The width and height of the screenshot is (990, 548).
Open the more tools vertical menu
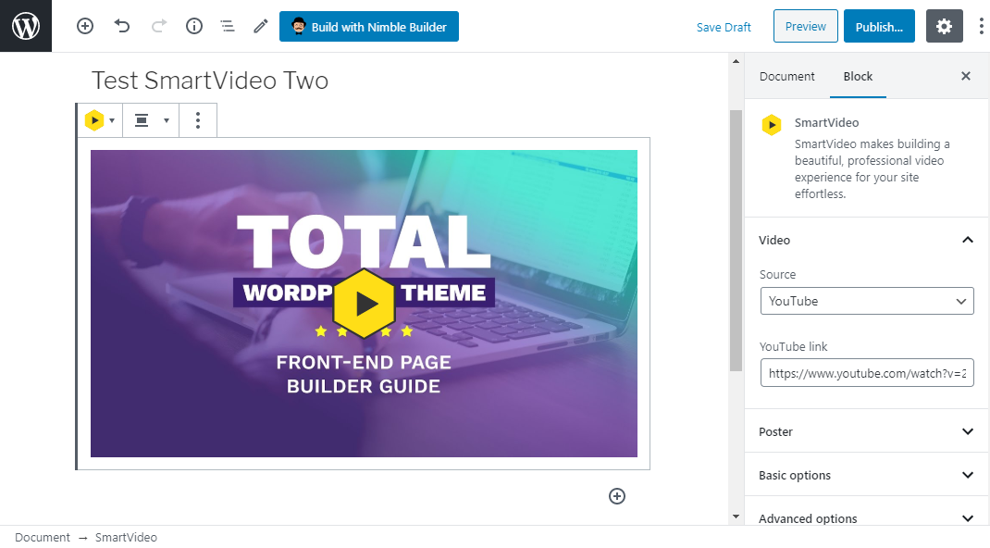click(981, 26)
